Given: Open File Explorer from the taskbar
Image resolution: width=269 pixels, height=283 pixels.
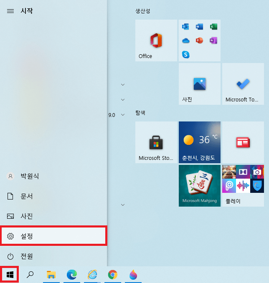Looking at the screenshot, I should pyautogui.click(x=51, y=275).
